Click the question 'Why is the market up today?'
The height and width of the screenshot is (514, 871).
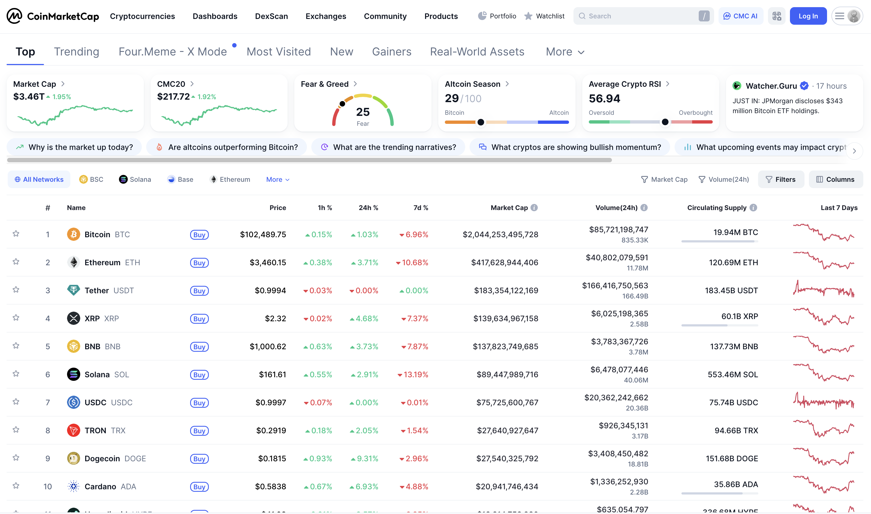coord(74,147)
